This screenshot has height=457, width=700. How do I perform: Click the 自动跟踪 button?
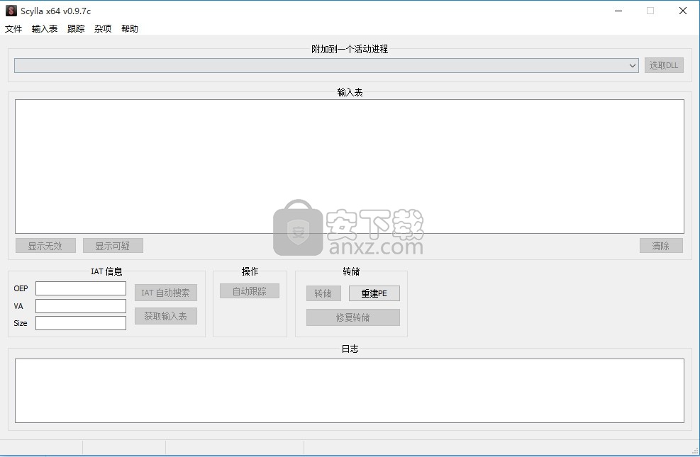(x=250, y=291)
